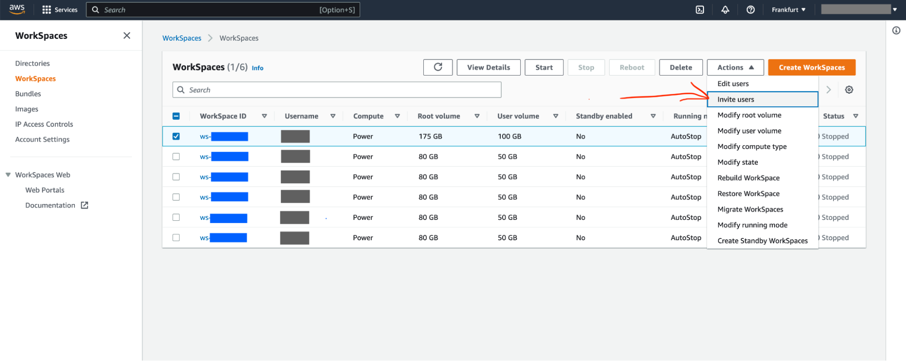
Task: Select Modify compute type action
Action: 762,147
